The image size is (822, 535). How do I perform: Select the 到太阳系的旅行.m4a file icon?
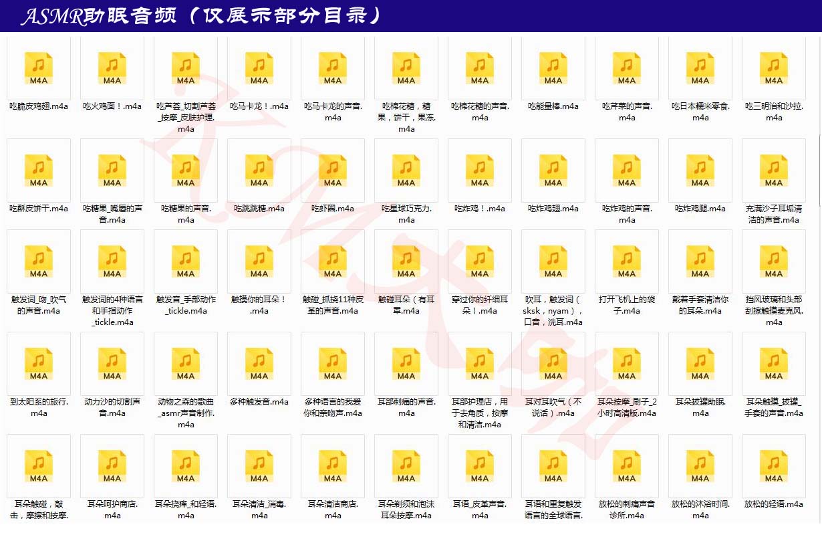click(x=39, y=364)
